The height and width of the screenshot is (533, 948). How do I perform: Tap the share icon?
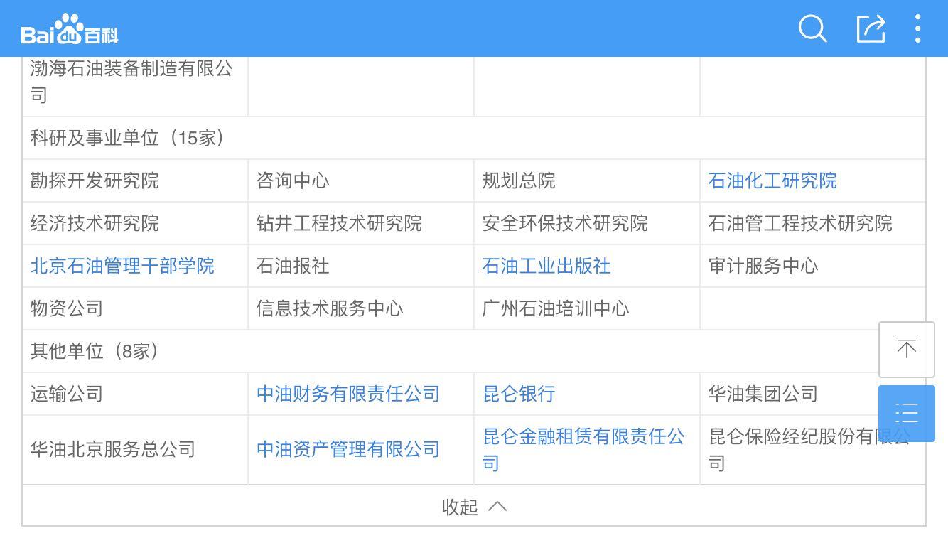(x=871, y=29)
